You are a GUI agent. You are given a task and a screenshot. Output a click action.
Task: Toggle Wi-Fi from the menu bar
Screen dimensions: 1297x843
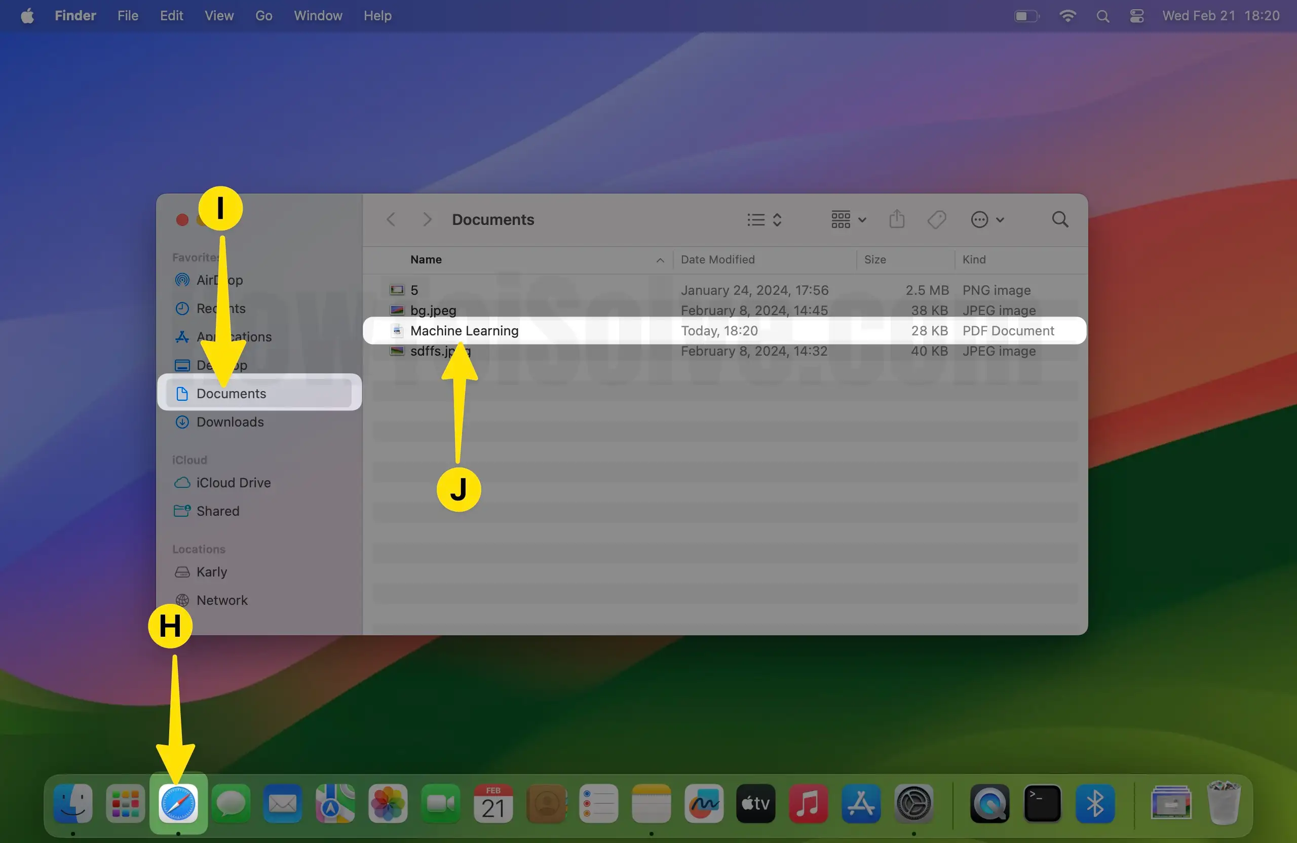pyautogui.click(x=1067, y=16)
